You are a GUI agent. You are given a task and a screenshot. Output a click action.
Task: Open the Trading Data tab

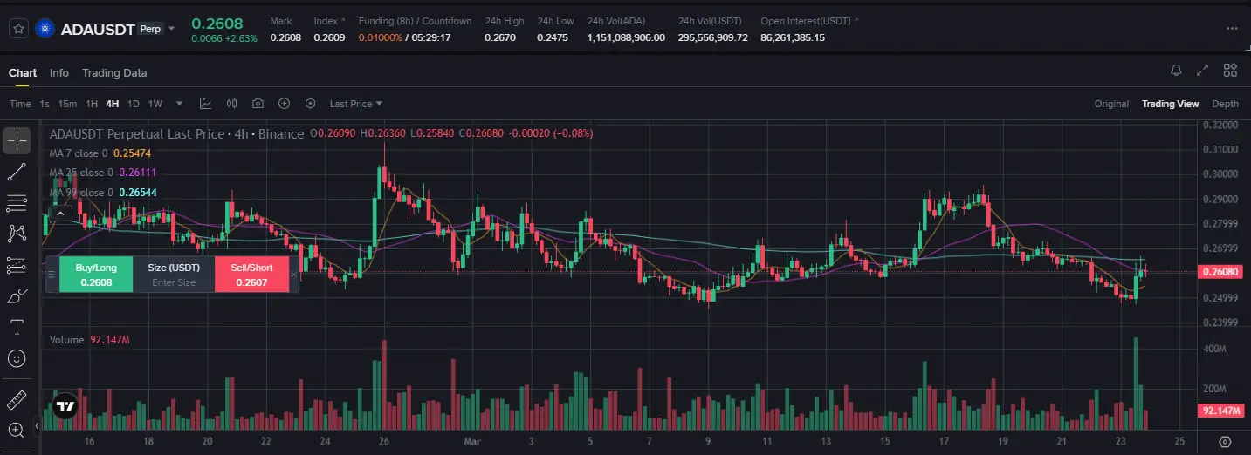pos(114,73)
